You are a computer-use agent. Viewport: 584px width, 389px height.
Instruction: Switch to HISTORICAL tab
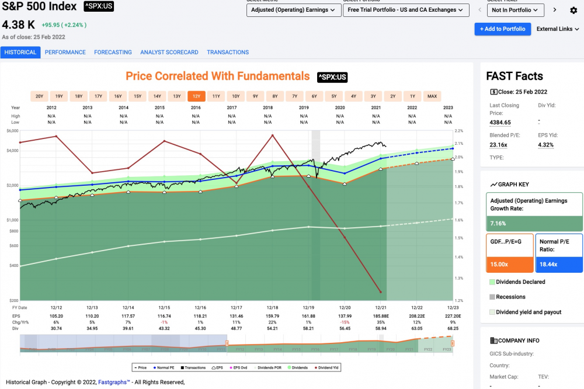point(20,52)
